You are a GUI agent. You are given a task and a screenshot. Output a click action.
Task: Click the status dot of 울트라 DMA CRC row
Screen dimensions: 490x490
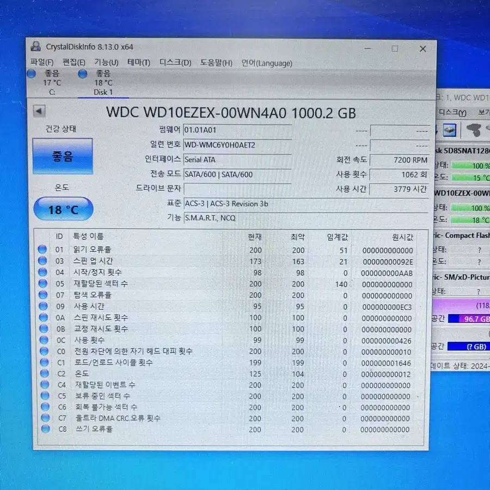[x=45, y=418]
